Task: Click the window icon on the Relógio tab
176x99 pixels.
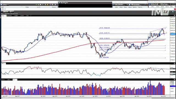Action: tap(59, 3)
